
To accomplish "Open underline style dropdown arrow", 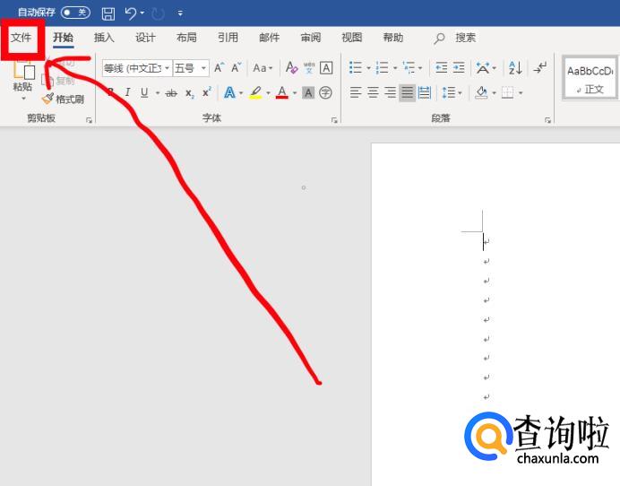I will (x=158, y=93).
